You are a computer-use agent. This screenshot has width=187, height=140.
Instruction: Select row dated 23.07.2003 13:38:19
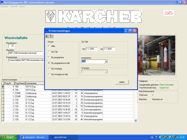(x=67, y=116)
